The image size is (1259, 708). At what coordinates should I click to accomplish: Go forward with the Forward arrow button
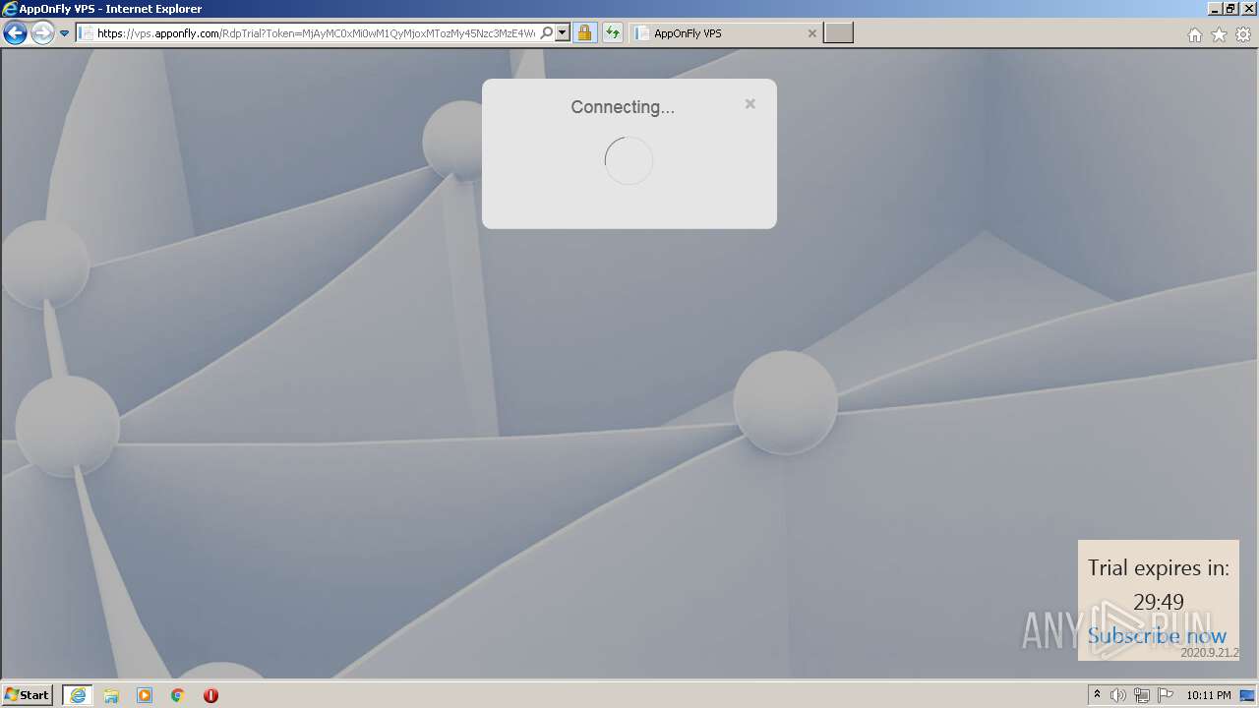click(42, 33)
